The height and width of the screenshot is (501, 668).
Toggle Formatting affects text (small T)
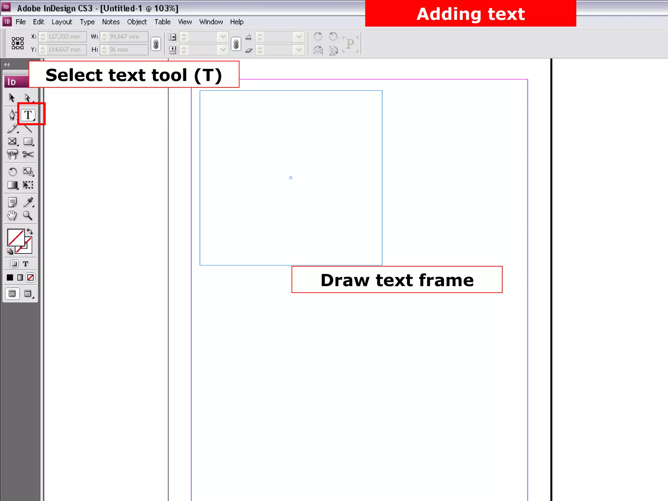[25, 264]
